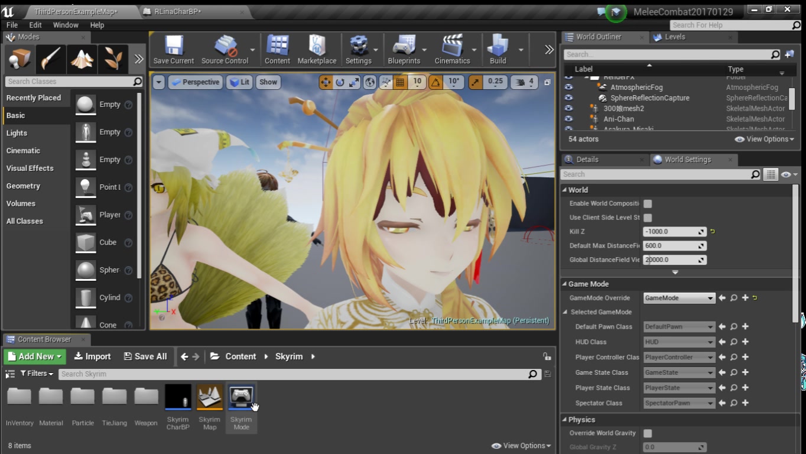Open Source Control settings

[x=225, y=50]
